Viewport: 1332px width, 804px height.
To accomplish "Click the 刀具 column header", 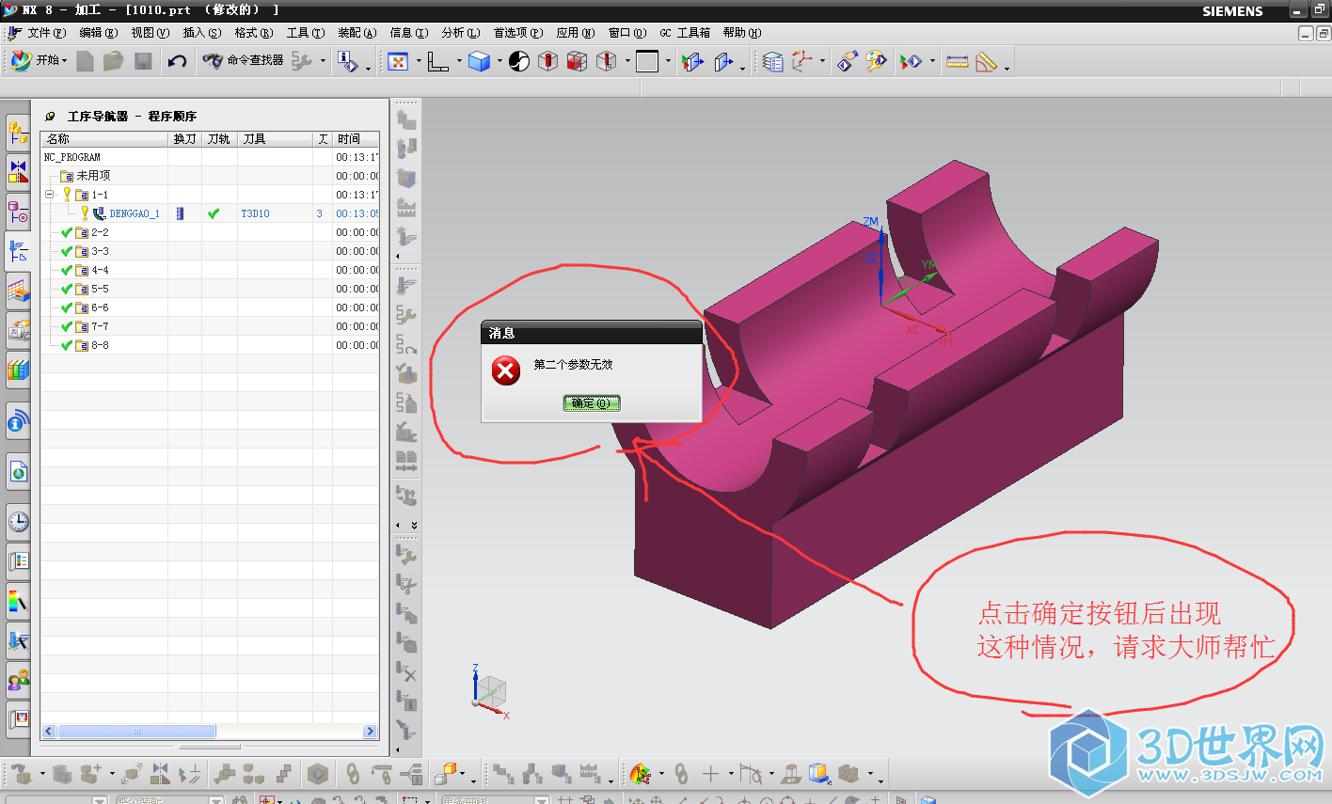I will [x=275, y=138].
